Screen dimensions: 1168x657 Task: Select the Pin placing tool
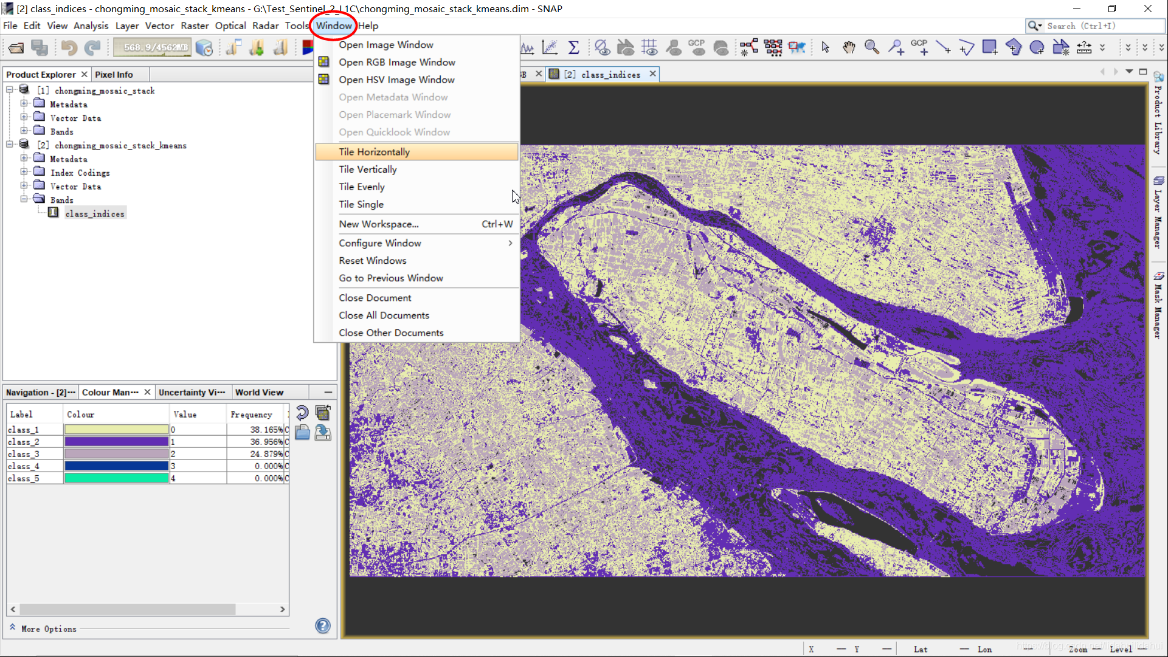coord(896,47)
